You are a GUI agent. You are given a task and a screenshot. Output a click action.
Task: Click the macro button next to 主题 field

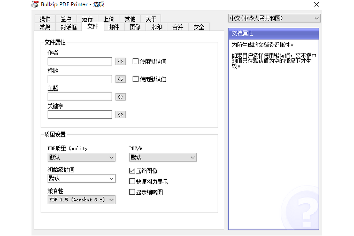tap(120, 97)
